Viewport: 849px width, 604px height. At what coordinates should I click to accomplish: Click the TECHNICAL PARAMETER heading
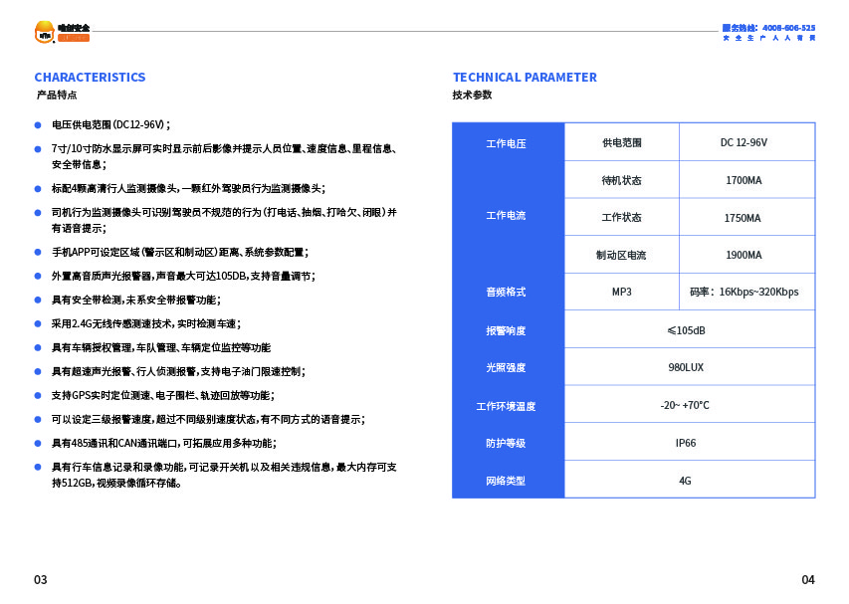click(525, 77)
